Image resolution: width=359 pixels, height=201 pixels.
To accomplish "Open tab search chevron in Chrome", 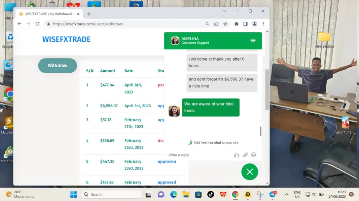I will pyautogui.click(x=225, y=11).
